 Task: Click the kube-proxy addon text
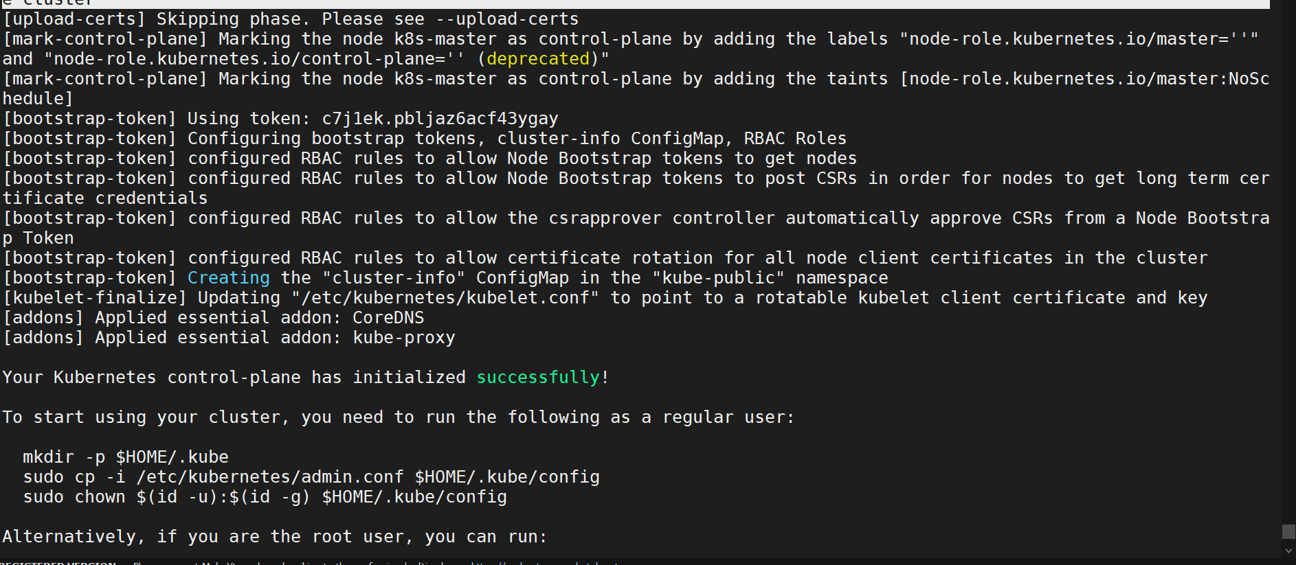(404, 338)
